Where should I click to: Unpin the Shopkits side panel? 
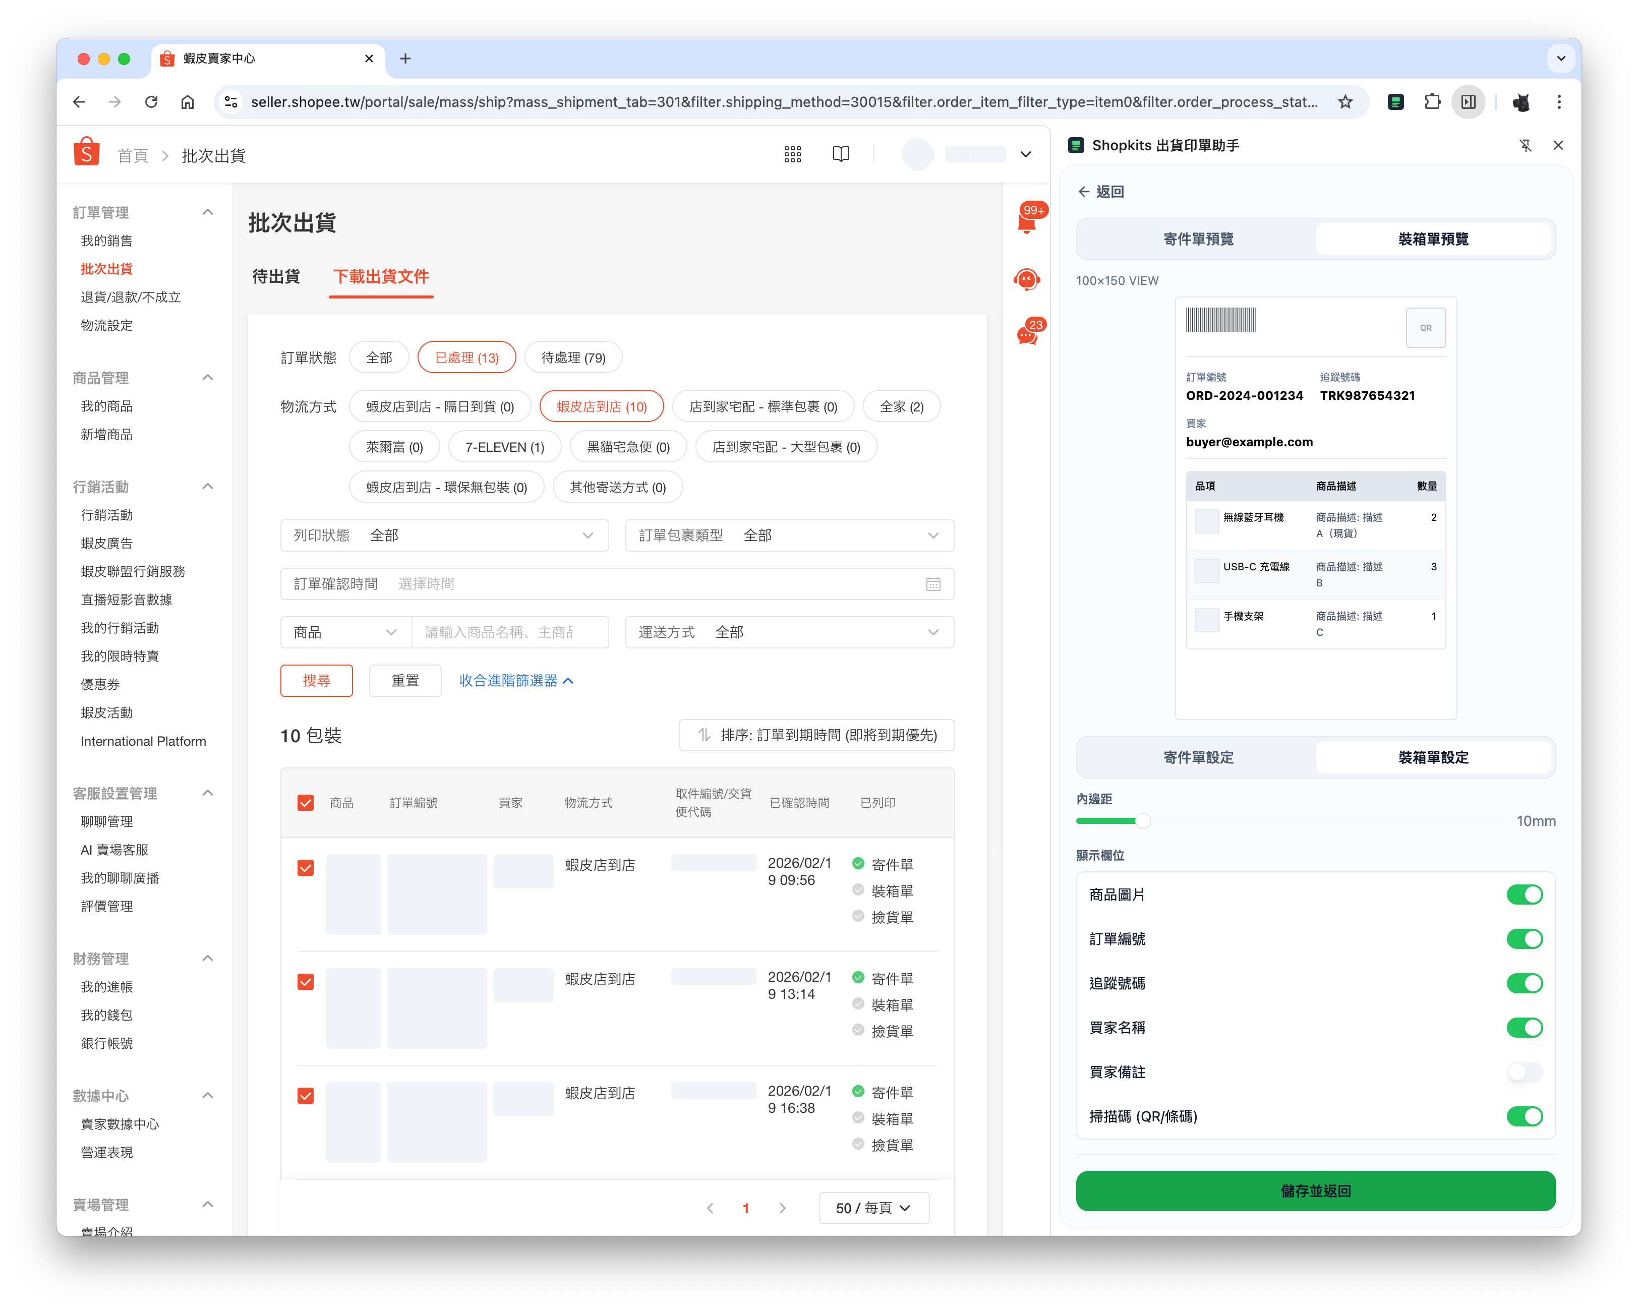point(1526,145)
